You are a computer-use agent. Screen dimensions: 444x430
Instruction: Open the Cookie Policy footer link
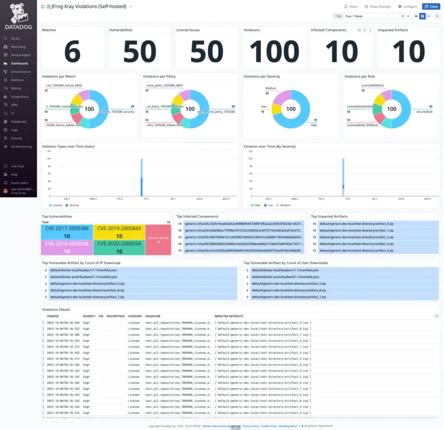click(269, 426)
